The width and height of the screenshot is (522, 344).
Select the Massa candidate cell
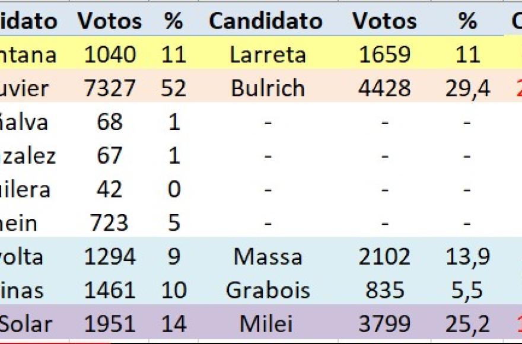[268, 256]
